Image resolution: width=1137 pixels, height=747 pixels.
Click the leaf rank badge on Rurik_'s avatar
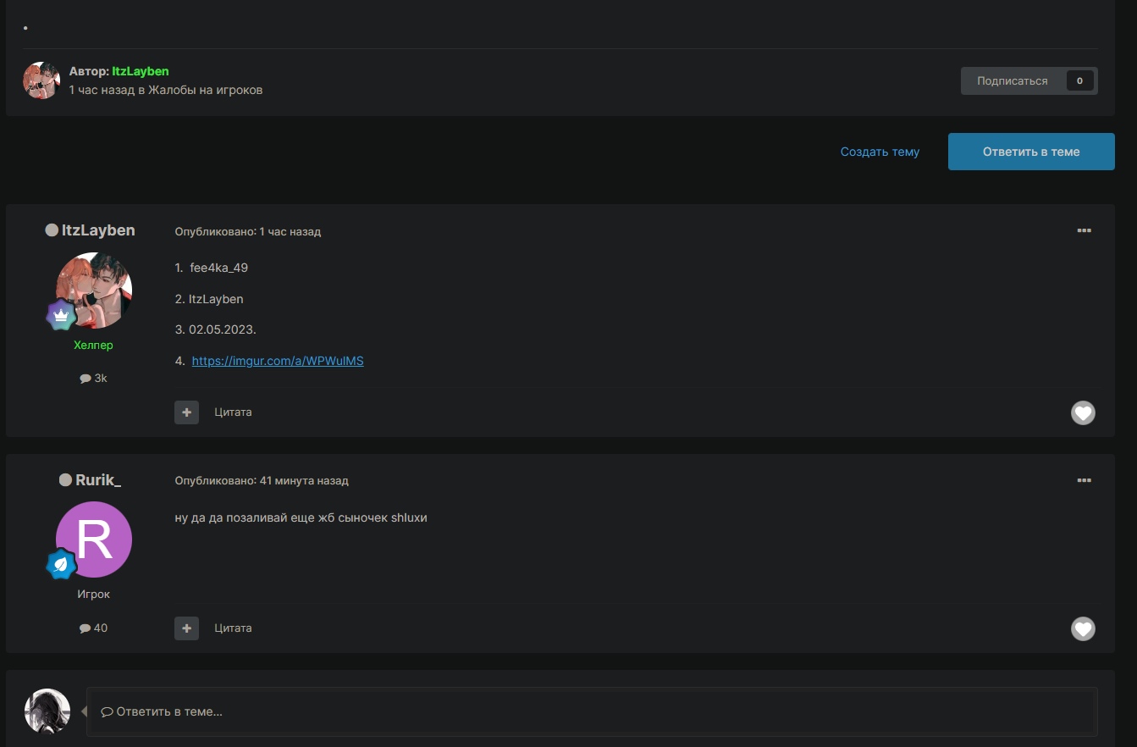62,564
